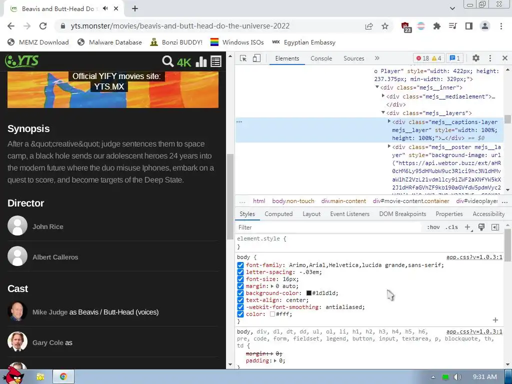Select the Elements tab
Image resolution: width=512 pixels, height=384 pixels.
point(287,58)
